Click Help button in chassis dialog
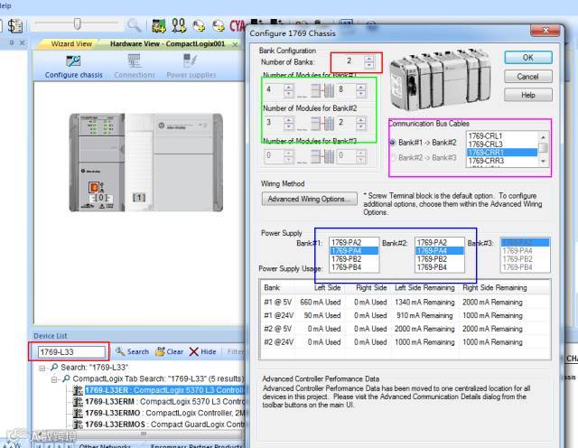Image resolution: width=578 pixels, height=448 pixels. (527, 95)
